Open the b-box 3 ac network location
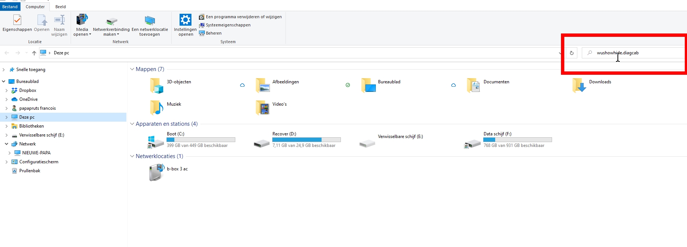The width and height of the screenshot is (687, 247). (157, 173)
